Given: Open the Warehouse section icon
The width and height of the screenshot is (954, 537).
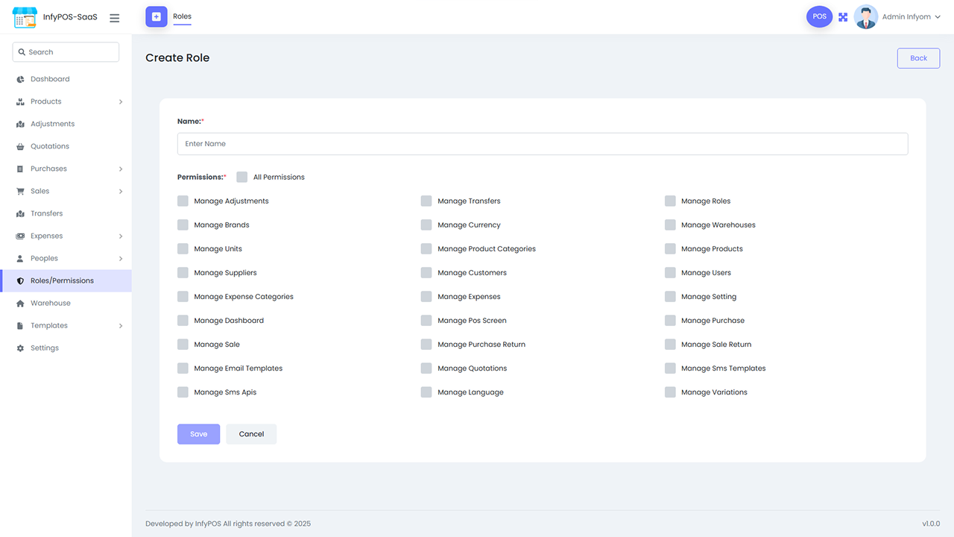Looking at the screenshot, I should point(18,303).
